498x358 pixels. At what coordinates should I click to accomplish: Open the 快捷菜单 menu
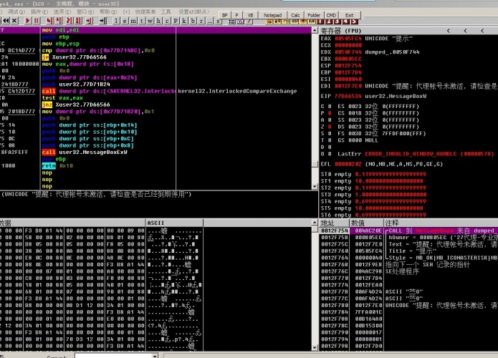[145, 11]
